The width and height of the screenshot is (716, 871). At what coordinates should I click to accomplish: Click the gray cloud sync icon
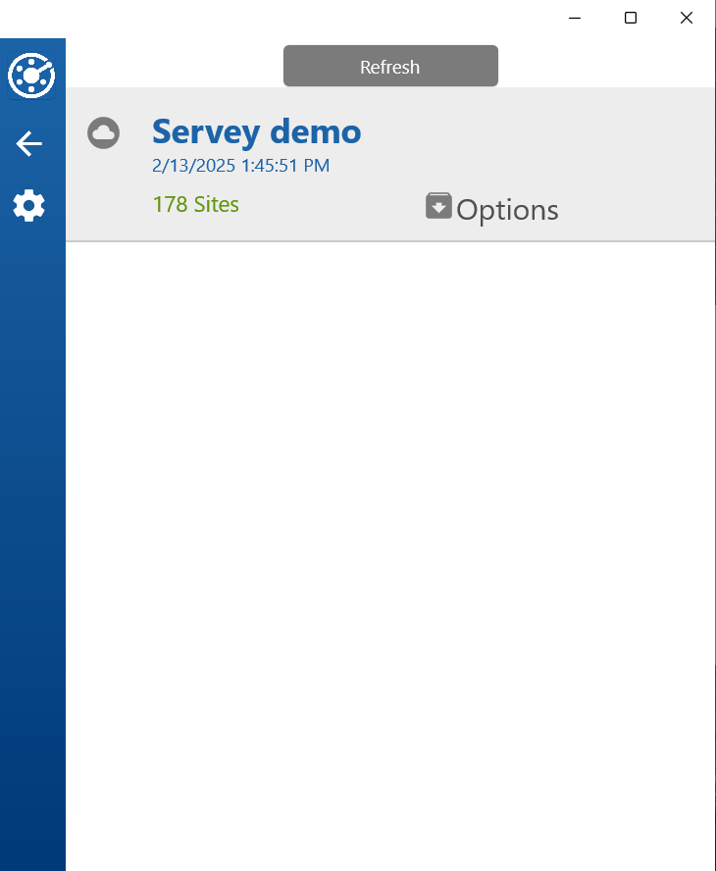coord(103,132)
